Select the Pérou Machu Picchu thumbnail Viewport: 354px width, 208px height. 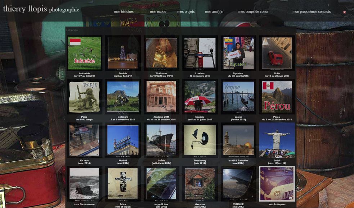tap(277, 97)
